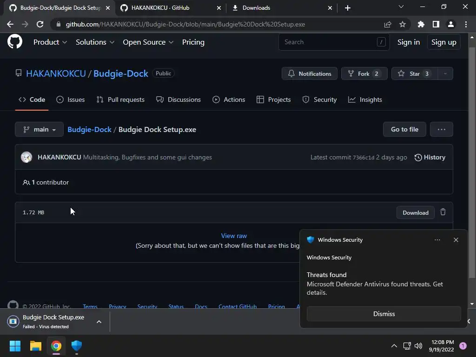Expand the Solutions menu
Viewport: 476px width, 357px height.
pyautogui.click(x=95, y=42)
